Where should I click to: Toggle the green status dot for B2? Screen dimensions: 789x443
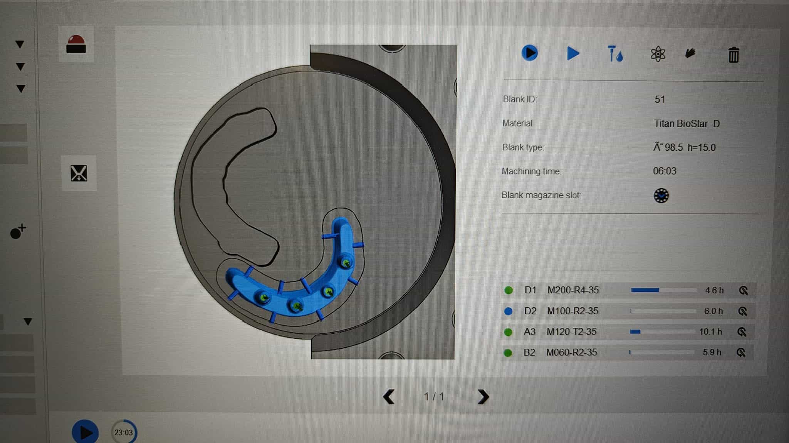tap(508, 353)
